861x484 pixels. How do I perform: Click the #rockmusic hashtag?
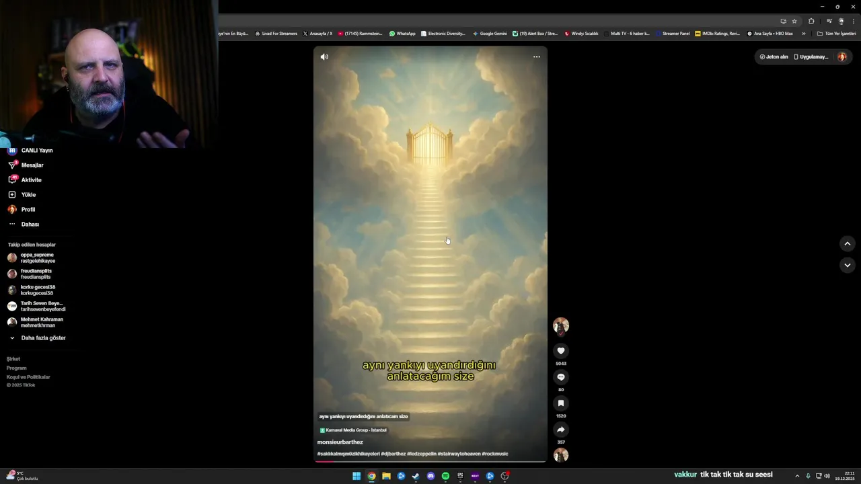pyautogui.click(x=495, y=454)
